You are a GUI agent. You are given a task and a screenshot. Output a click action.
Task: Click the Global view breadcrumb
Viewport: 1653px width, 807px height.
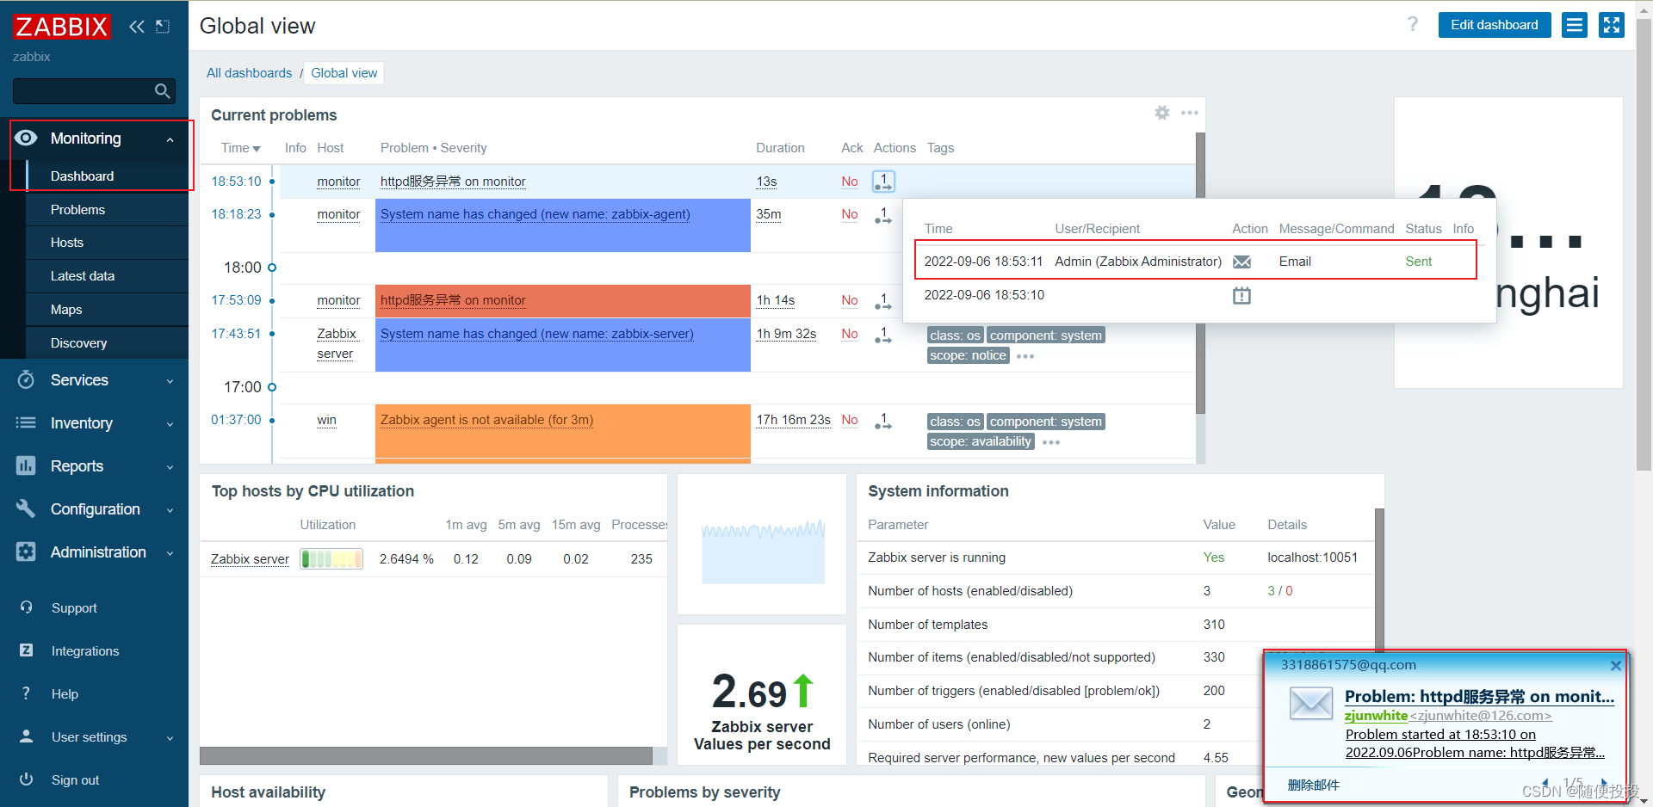(344, 73)
